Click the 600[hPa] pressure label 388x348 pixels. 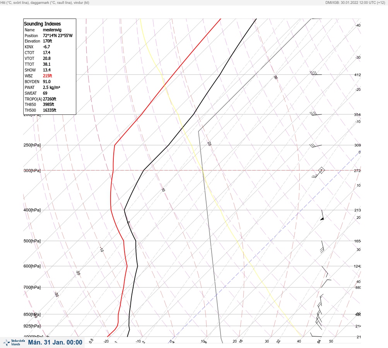[32, 266]
